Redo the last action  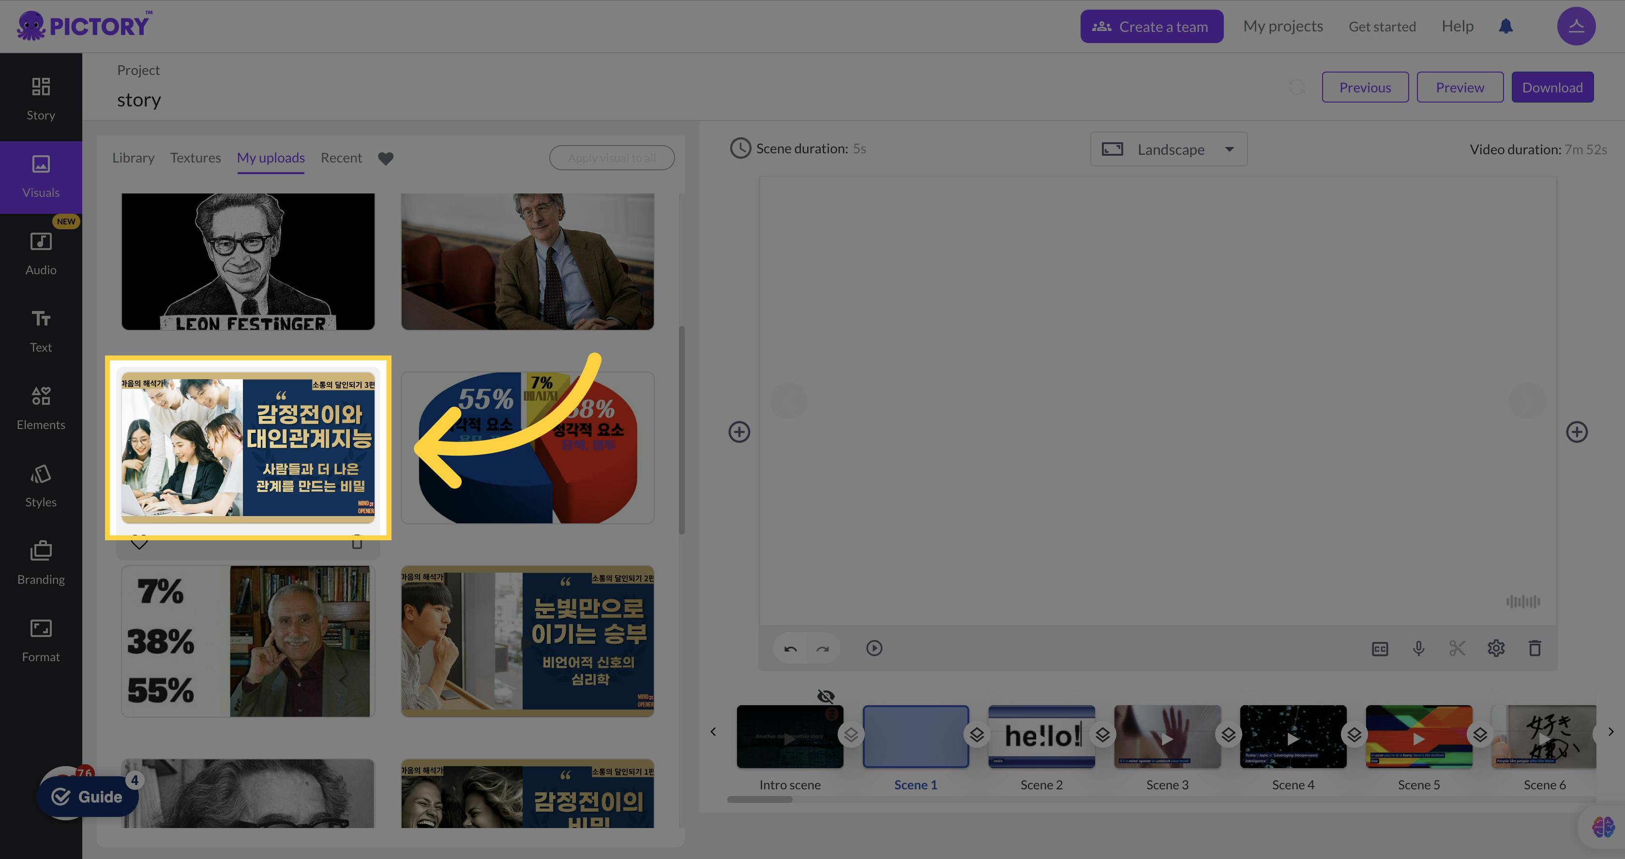(823, 648)
